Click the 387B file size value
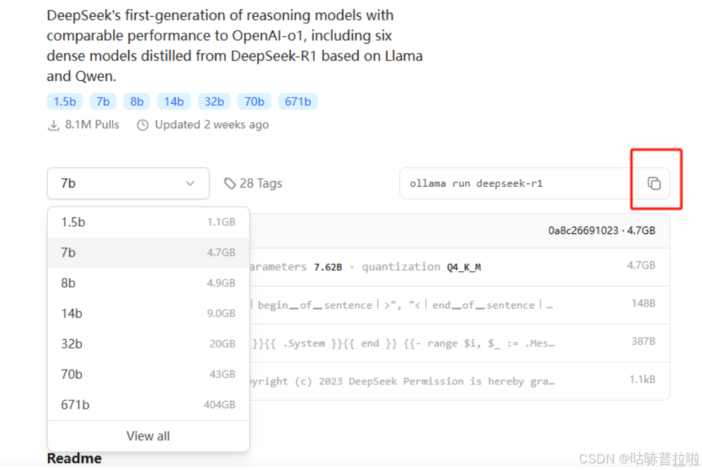The image size is (702, 470). click(643, 342)
